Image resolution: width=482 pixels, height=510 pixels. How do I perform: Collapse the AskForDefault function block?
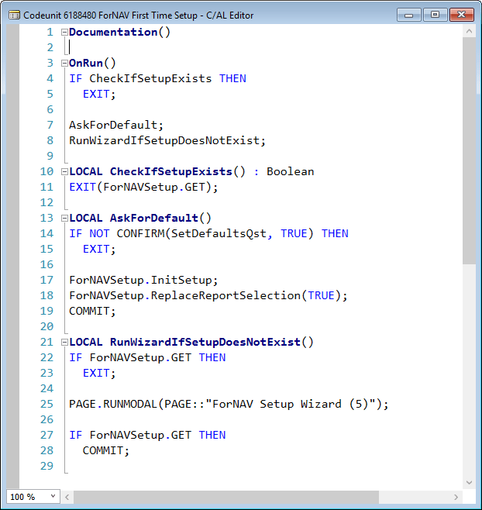click(x=64, y=218)
